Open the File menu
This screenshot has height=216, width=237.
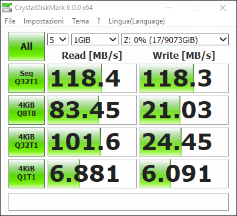pyautogui.click(x=10, y=21)
